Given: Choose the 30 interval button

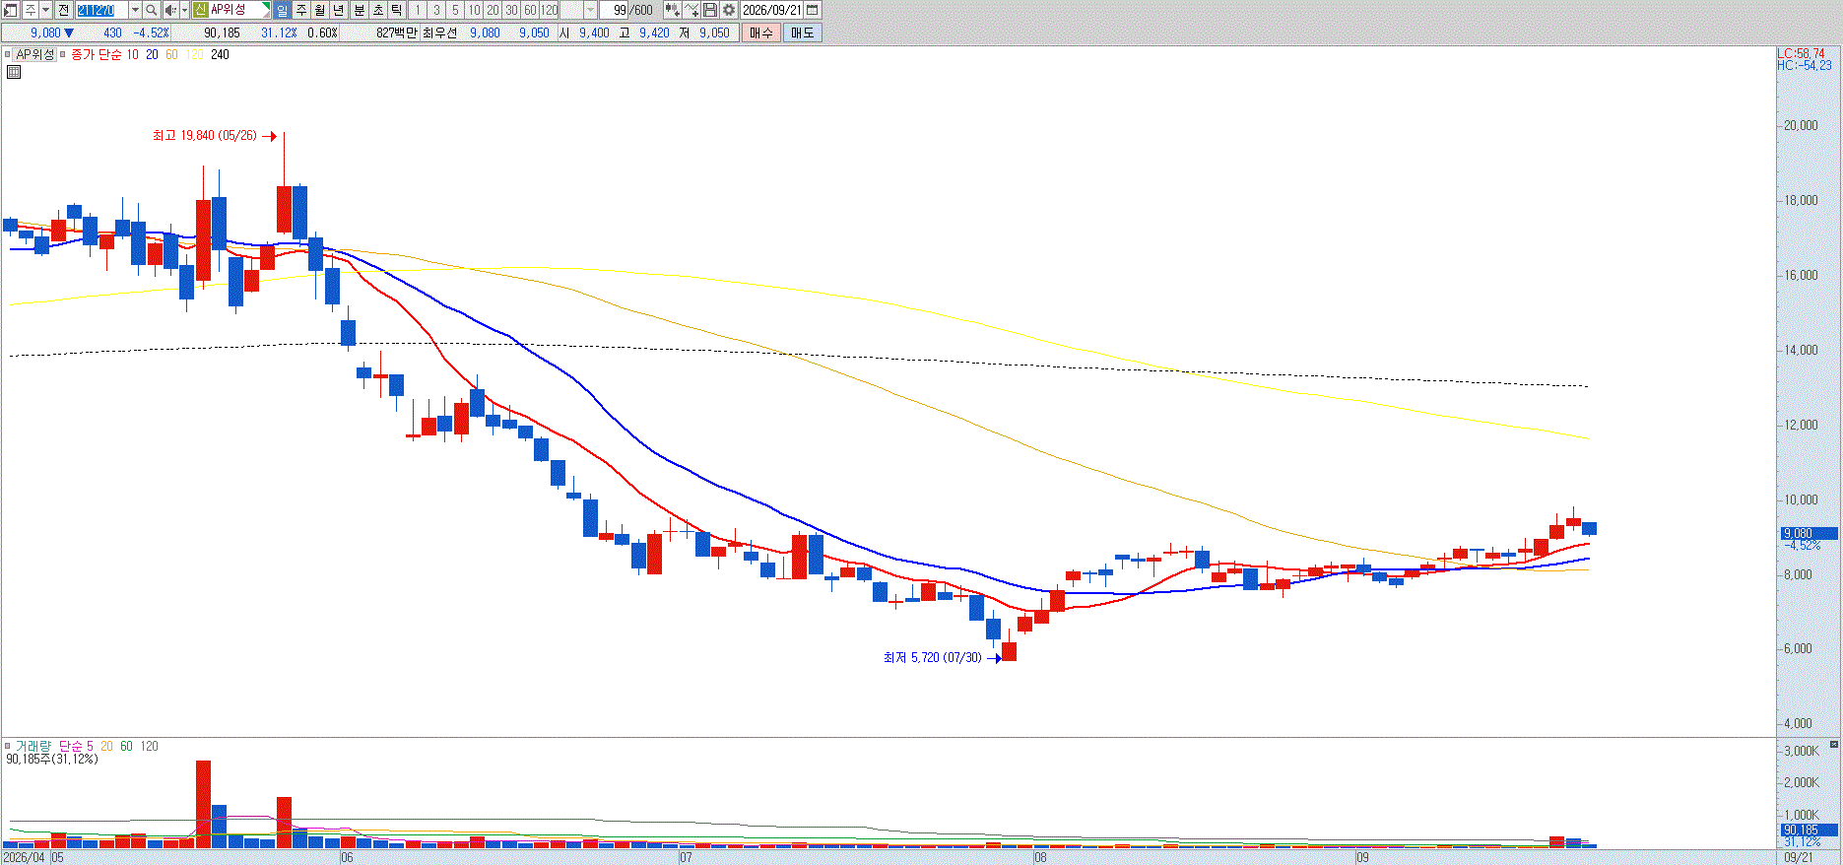Looking at the screenshot, I should pos(511,10).
